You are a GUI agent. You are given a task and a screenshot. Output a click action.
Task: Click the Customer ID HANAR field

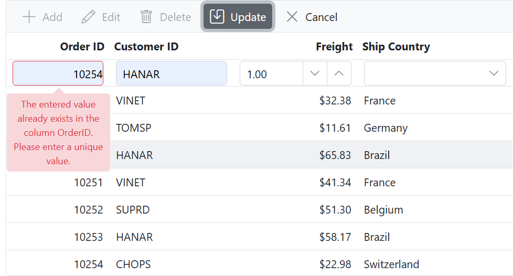[x=171, y=73]
